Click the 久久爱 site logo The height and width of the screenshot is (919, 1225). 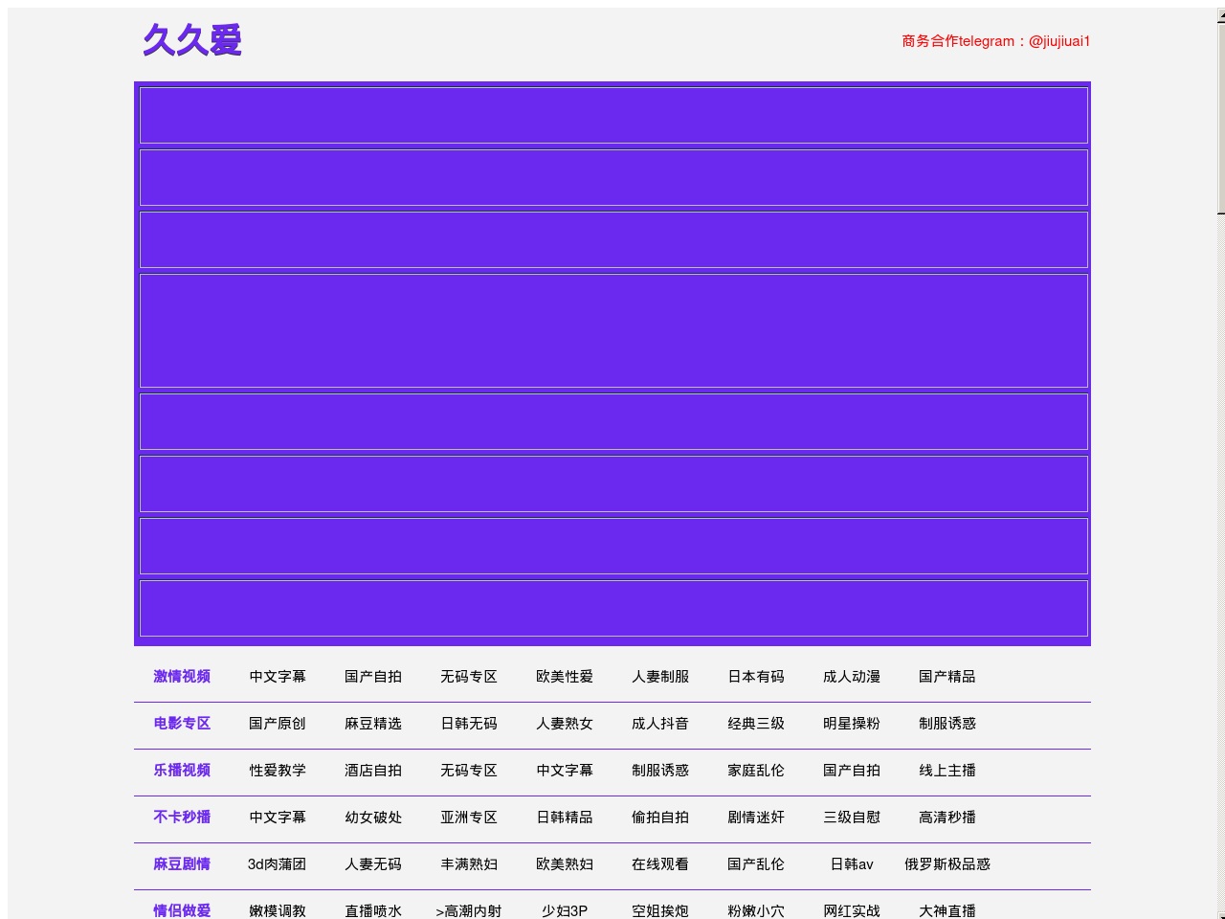tap(192, 40)
